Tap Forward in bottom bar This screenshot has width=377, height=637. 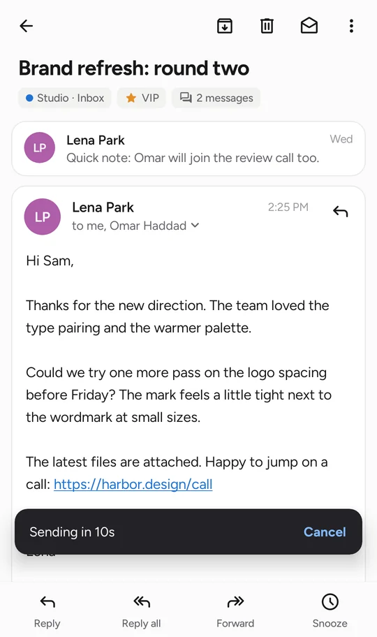click(236, 611)
